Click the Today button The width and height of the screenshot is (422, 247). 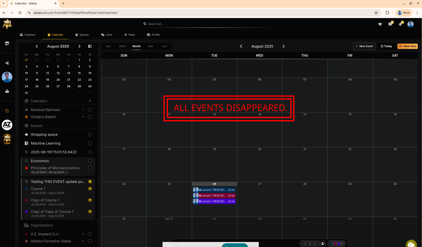tap(386, 46)
